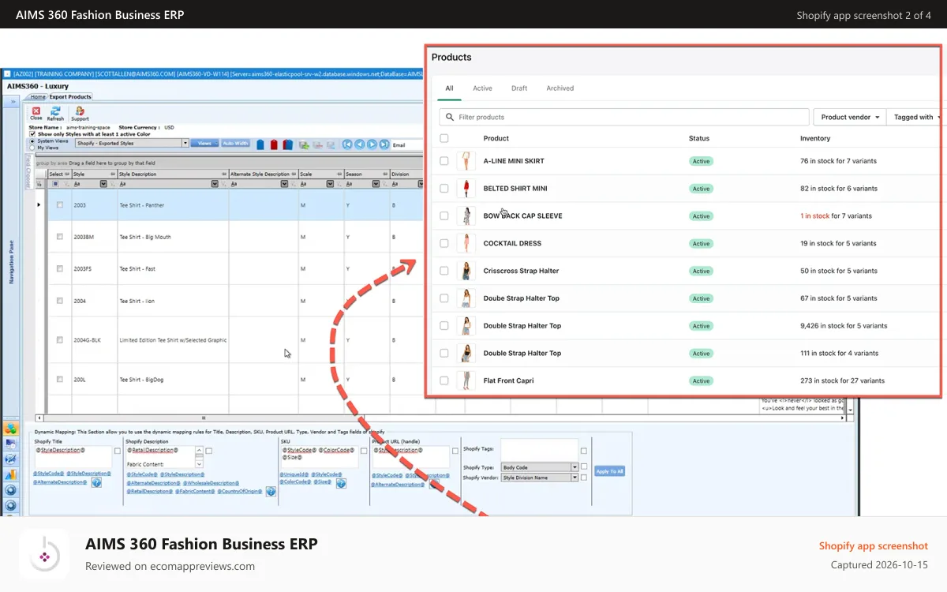Screen dimensions: 947x592
Task: Click the grid horizontal scrollbar thumb
Action: [203, 418]
